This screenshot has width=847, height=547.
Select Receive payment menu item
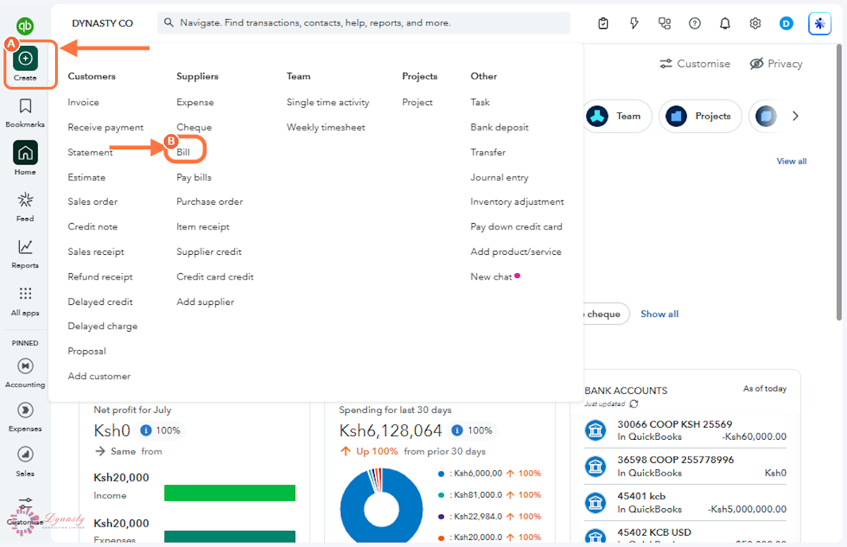pyautogui.click(x=106, y=127)
